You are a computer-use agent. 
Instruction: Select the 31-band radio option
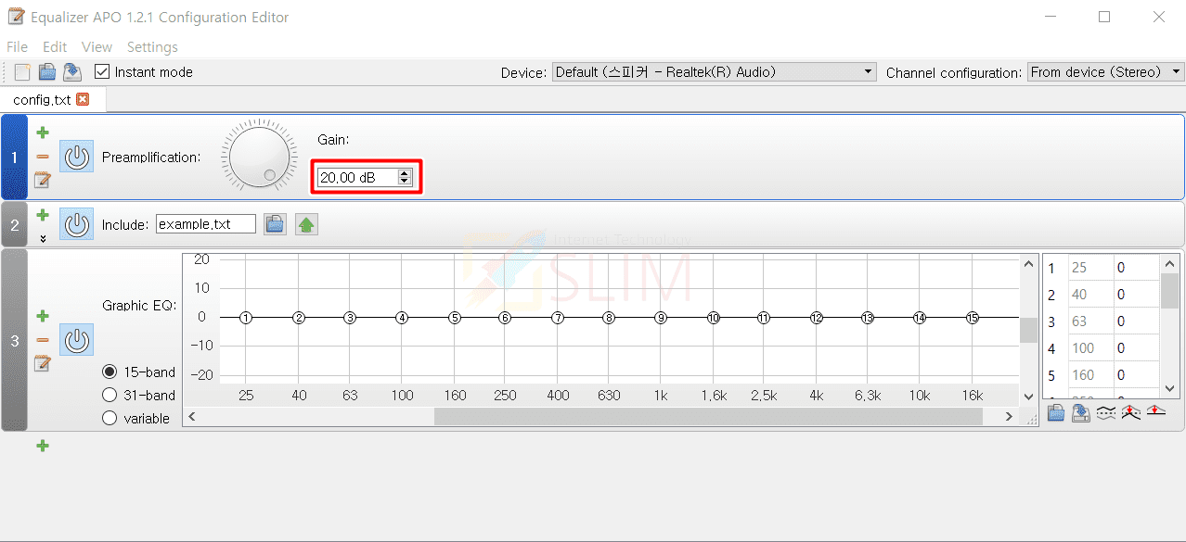pyautogui.click(x=110, y=395)
